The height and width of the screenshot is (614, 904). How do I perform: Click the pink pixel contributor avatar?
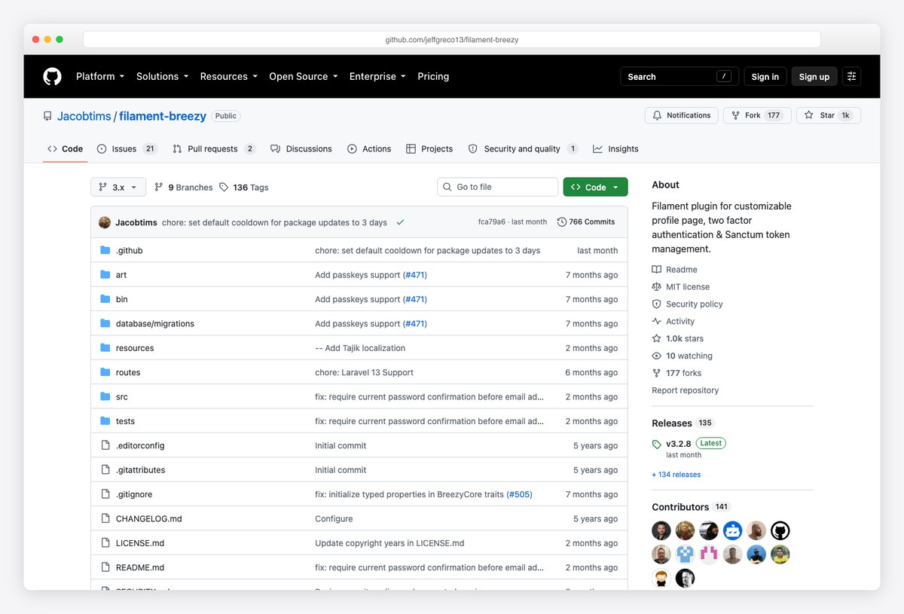[x=709, y=554]
